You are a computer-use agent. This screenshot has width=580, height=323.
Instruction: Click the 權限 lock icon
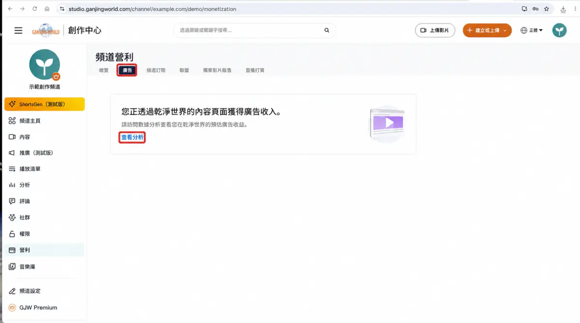pos(12,234)
